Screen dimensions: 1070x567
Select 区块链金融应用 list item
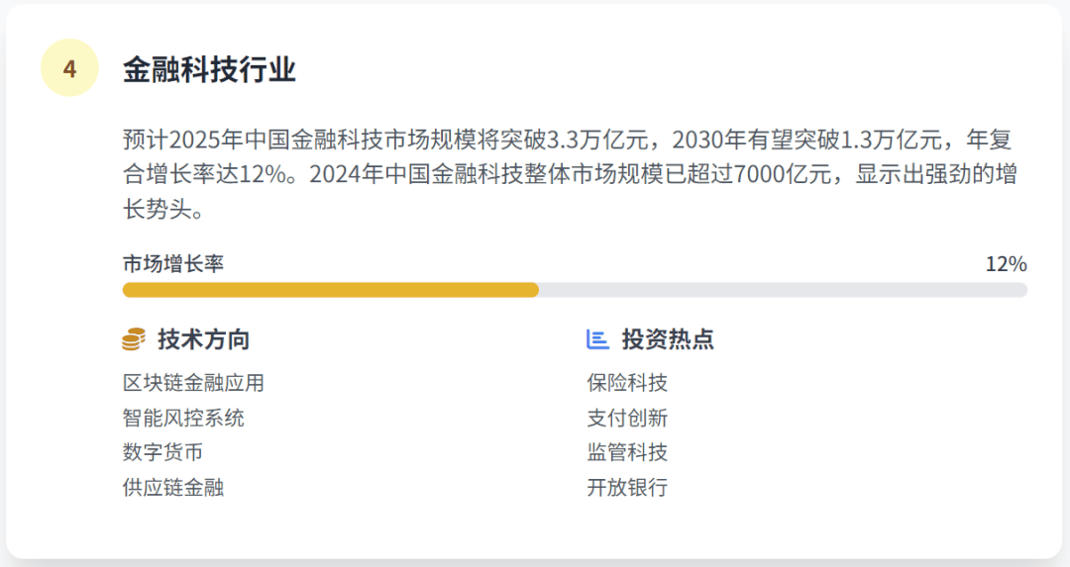[194, 382]
